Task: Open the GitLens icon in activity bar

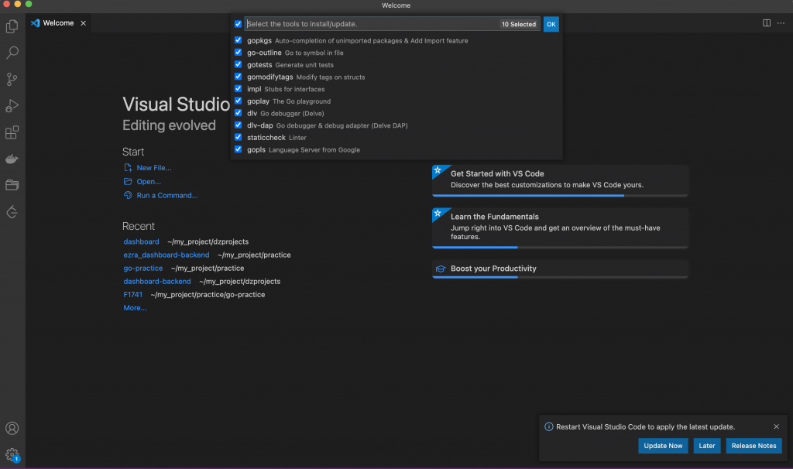Action: [x=12, y=212]
